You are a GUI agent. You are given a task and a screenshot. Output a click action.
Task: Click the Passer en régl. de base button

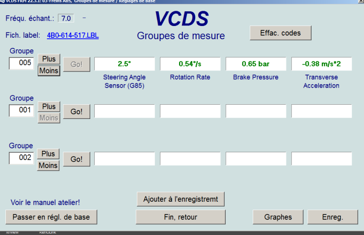pos(52,217)
